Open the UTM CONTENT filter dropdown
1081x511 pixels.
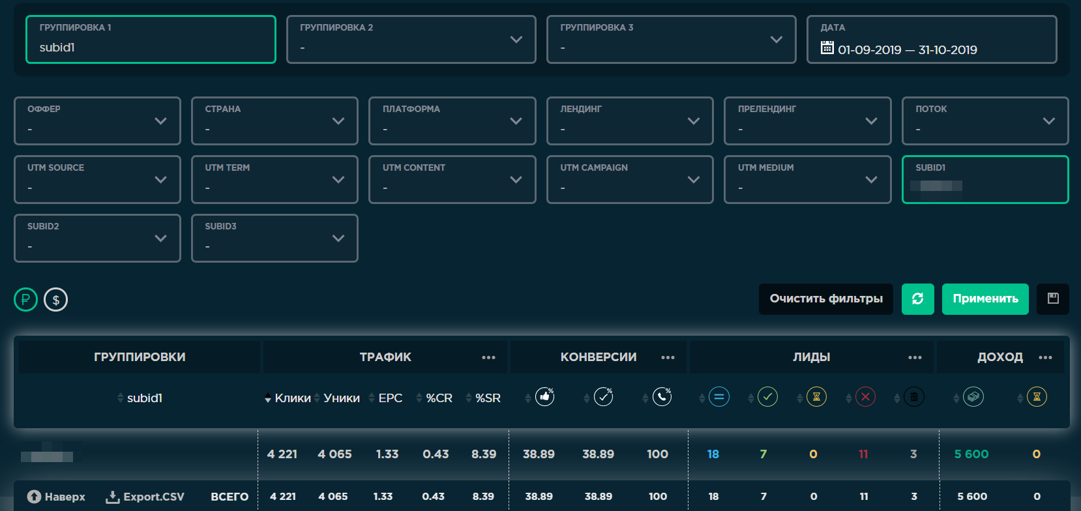pos(452,180)
